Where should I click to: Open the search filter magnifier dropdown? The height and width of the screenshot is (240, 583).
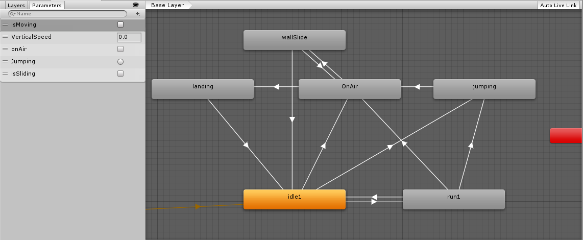coord(13,14)
